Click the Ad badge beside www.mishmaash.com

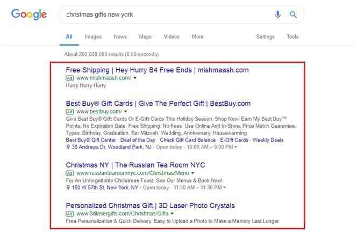[70, 78]
